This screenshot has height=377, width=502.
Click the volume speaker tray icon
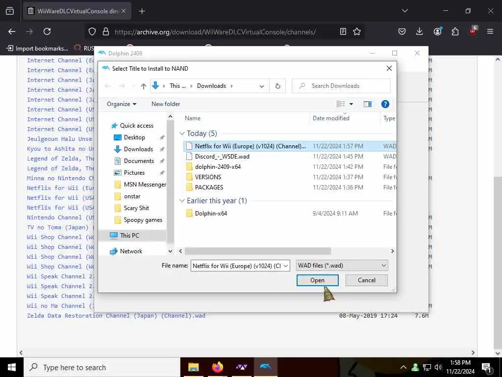tap(438, 367)
